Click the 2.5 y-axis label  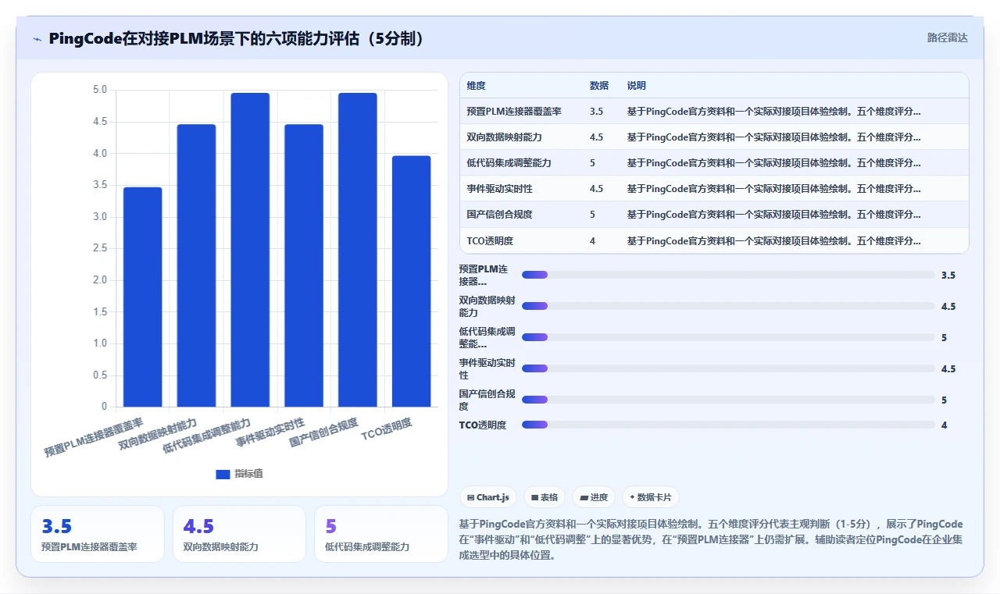coord(99,248)
